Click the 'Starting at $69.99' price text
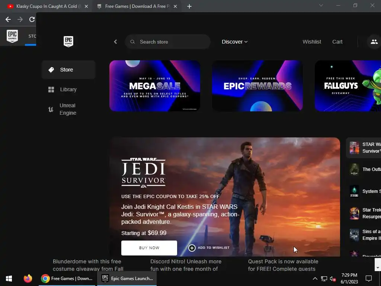Screen dimensions: 381x286 pyautogui.click(x=144, y=233)
